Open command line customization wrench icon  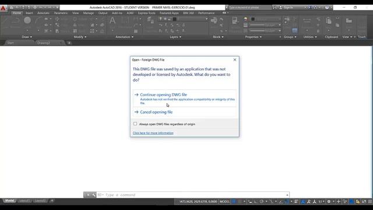click(93, 195)
